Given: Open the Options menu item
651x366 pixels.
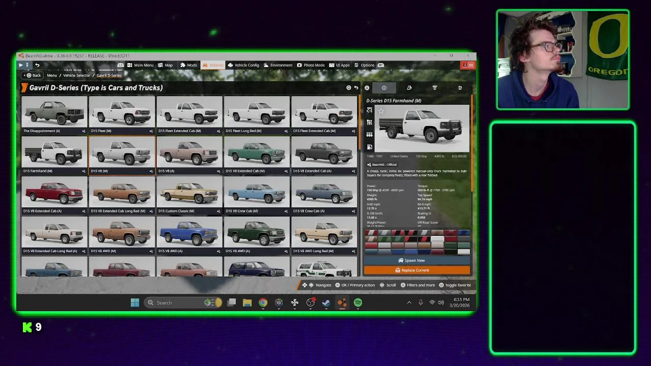Looking at the screenshot, I should [x=364, y=65].
